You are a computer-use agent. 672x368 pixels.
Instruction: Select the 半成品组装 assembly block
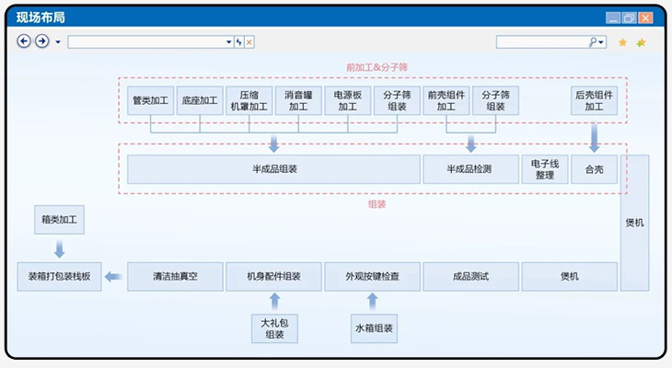point(273,169)
